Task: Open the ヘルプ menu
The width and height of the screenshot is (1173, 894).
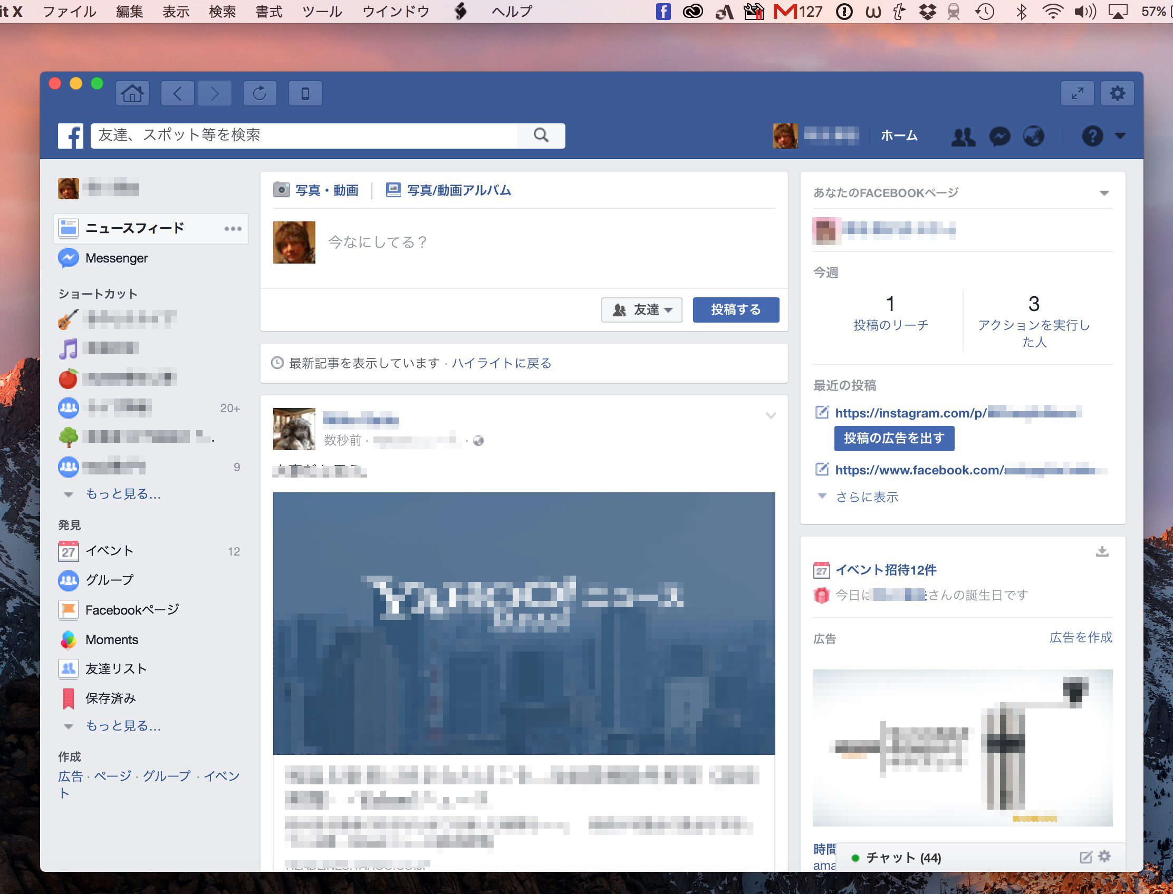Action: pos(512,11)
